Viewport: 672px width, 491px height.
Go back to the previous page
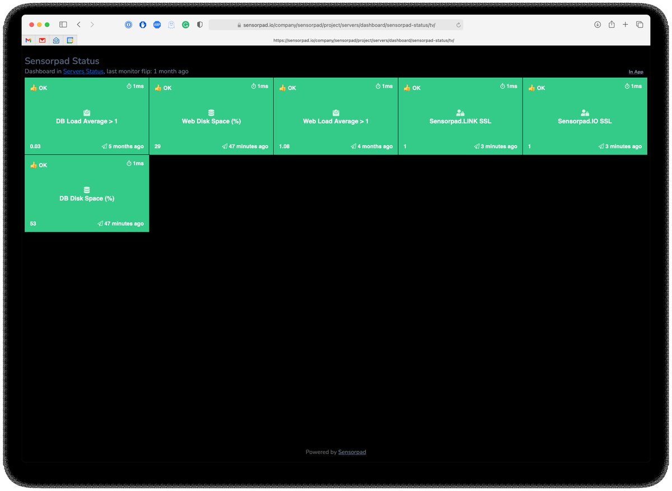point(79,25)
